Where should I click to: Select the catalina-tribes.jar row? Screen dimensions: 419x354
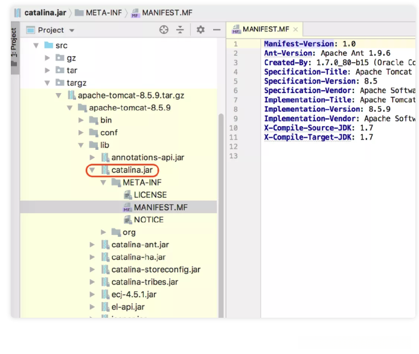[x=119, y=282]
